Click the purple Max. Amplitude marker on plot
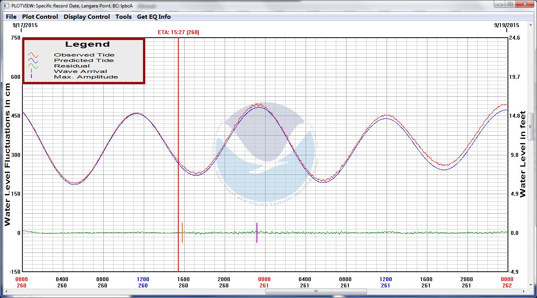The image size is (537, 298). coord(257,233)
